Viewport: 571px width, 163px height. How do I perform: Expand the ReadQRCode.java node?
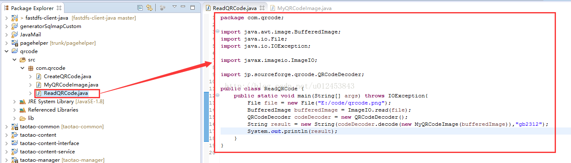[x=30, y=93]
